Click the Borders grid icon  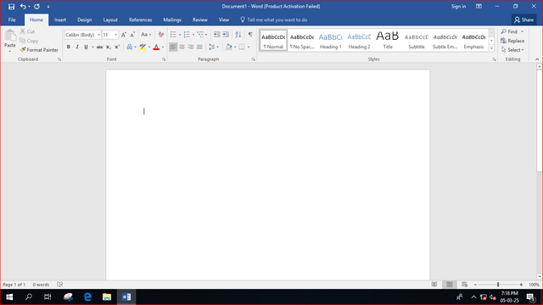click(x=242, y=47)
